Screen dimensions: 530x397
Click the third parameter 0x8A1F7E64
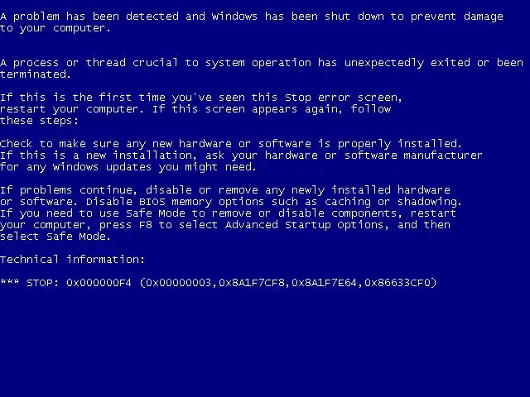(x=325, y=283)
